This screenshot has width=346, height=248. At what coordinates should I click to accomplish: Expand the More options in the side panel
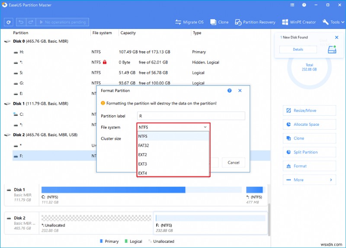(x=309, y=180)
